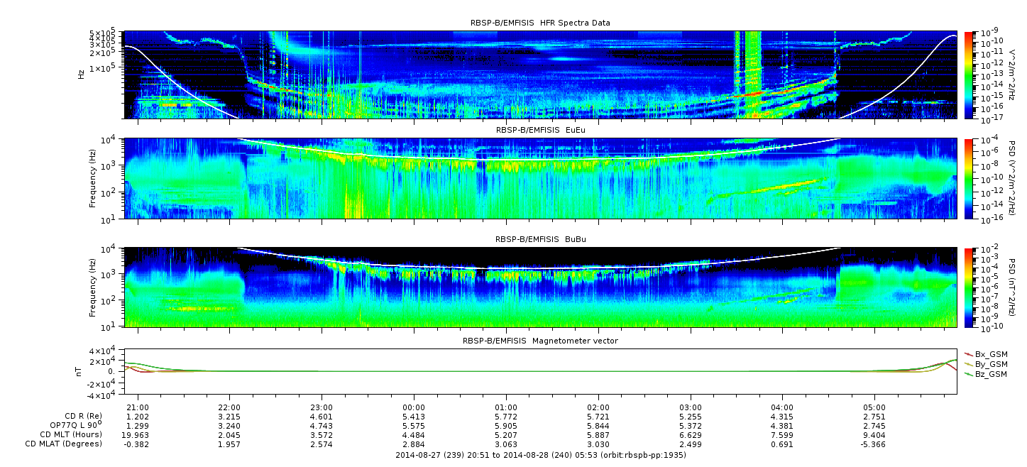Click the Bz_GSM legend entry

(992, 373)
